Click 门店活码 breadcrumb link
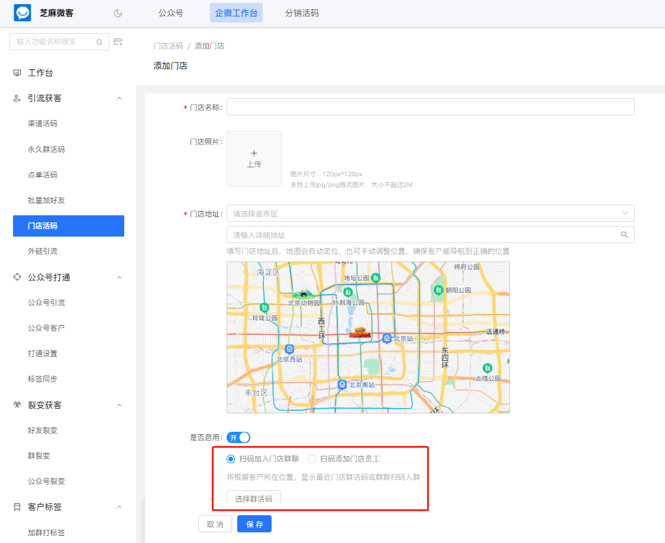Image resolution: width=665 pixels, height=543 pixels. (x=169, y=46)
